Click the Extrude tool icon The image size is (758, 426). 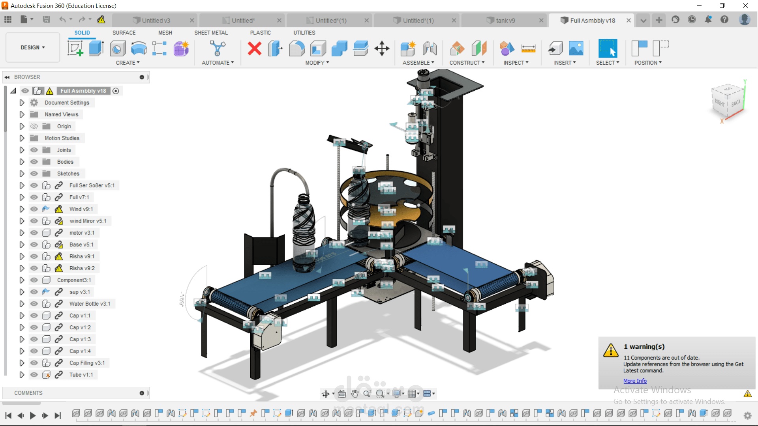[x=96, y=49]
